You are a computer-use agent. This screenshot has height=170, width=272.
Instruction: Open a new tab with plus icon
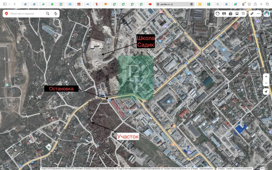point(261,4)
